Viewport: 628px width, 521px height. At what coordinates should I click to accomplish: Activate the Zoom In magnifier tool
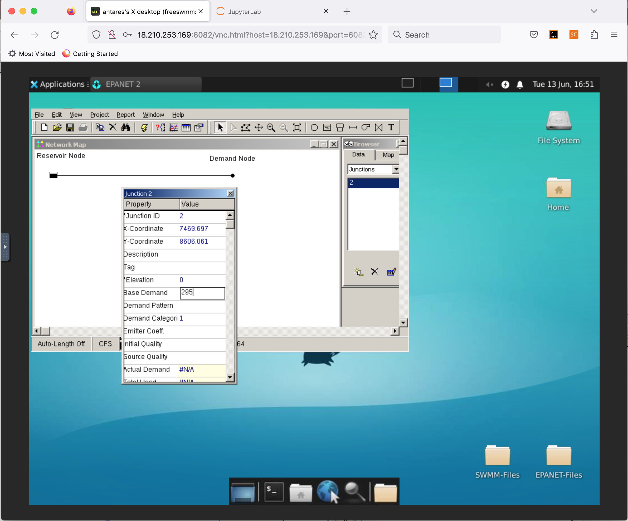[x=271, y=127]
